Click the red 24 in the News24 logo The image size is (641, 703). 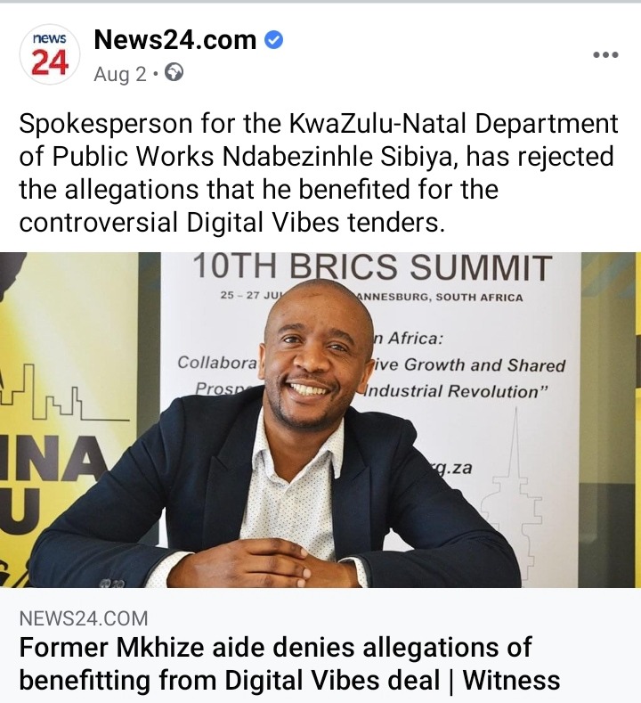tap(50, 62)
